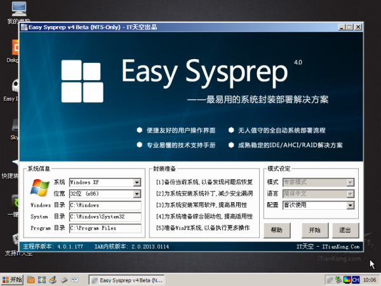The image size is (381, 286).
Task: Click the 退出 exit button
Action: 345,230
